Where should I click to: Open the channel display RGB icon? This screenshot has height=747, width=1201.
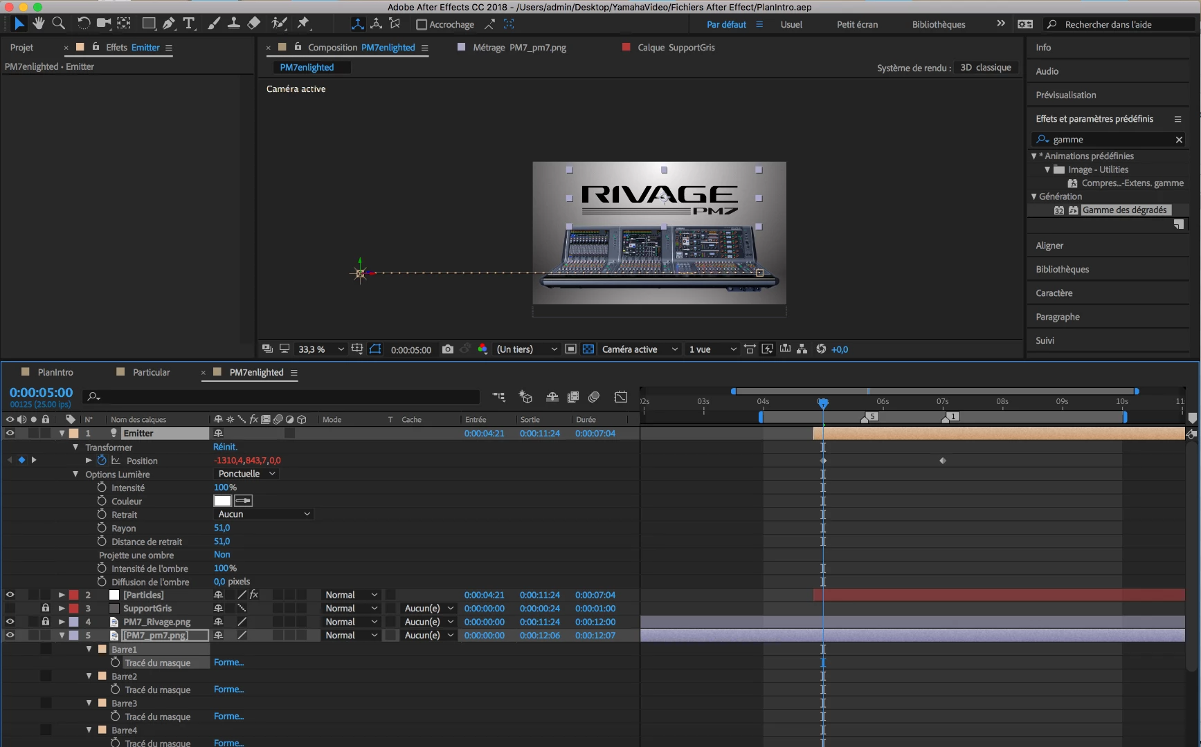point(482,349)
